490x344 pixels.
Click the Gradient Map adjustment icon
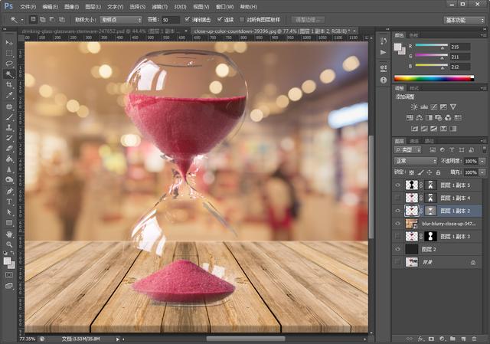(452, 129)
